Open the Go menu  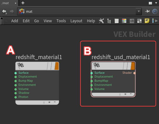tap(37, 21)
